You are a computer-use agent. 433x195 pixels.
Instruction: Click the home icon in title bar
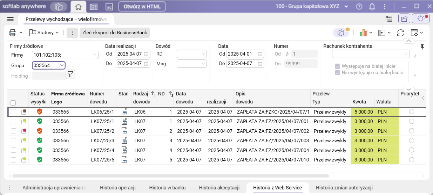[x=79, y=7]
